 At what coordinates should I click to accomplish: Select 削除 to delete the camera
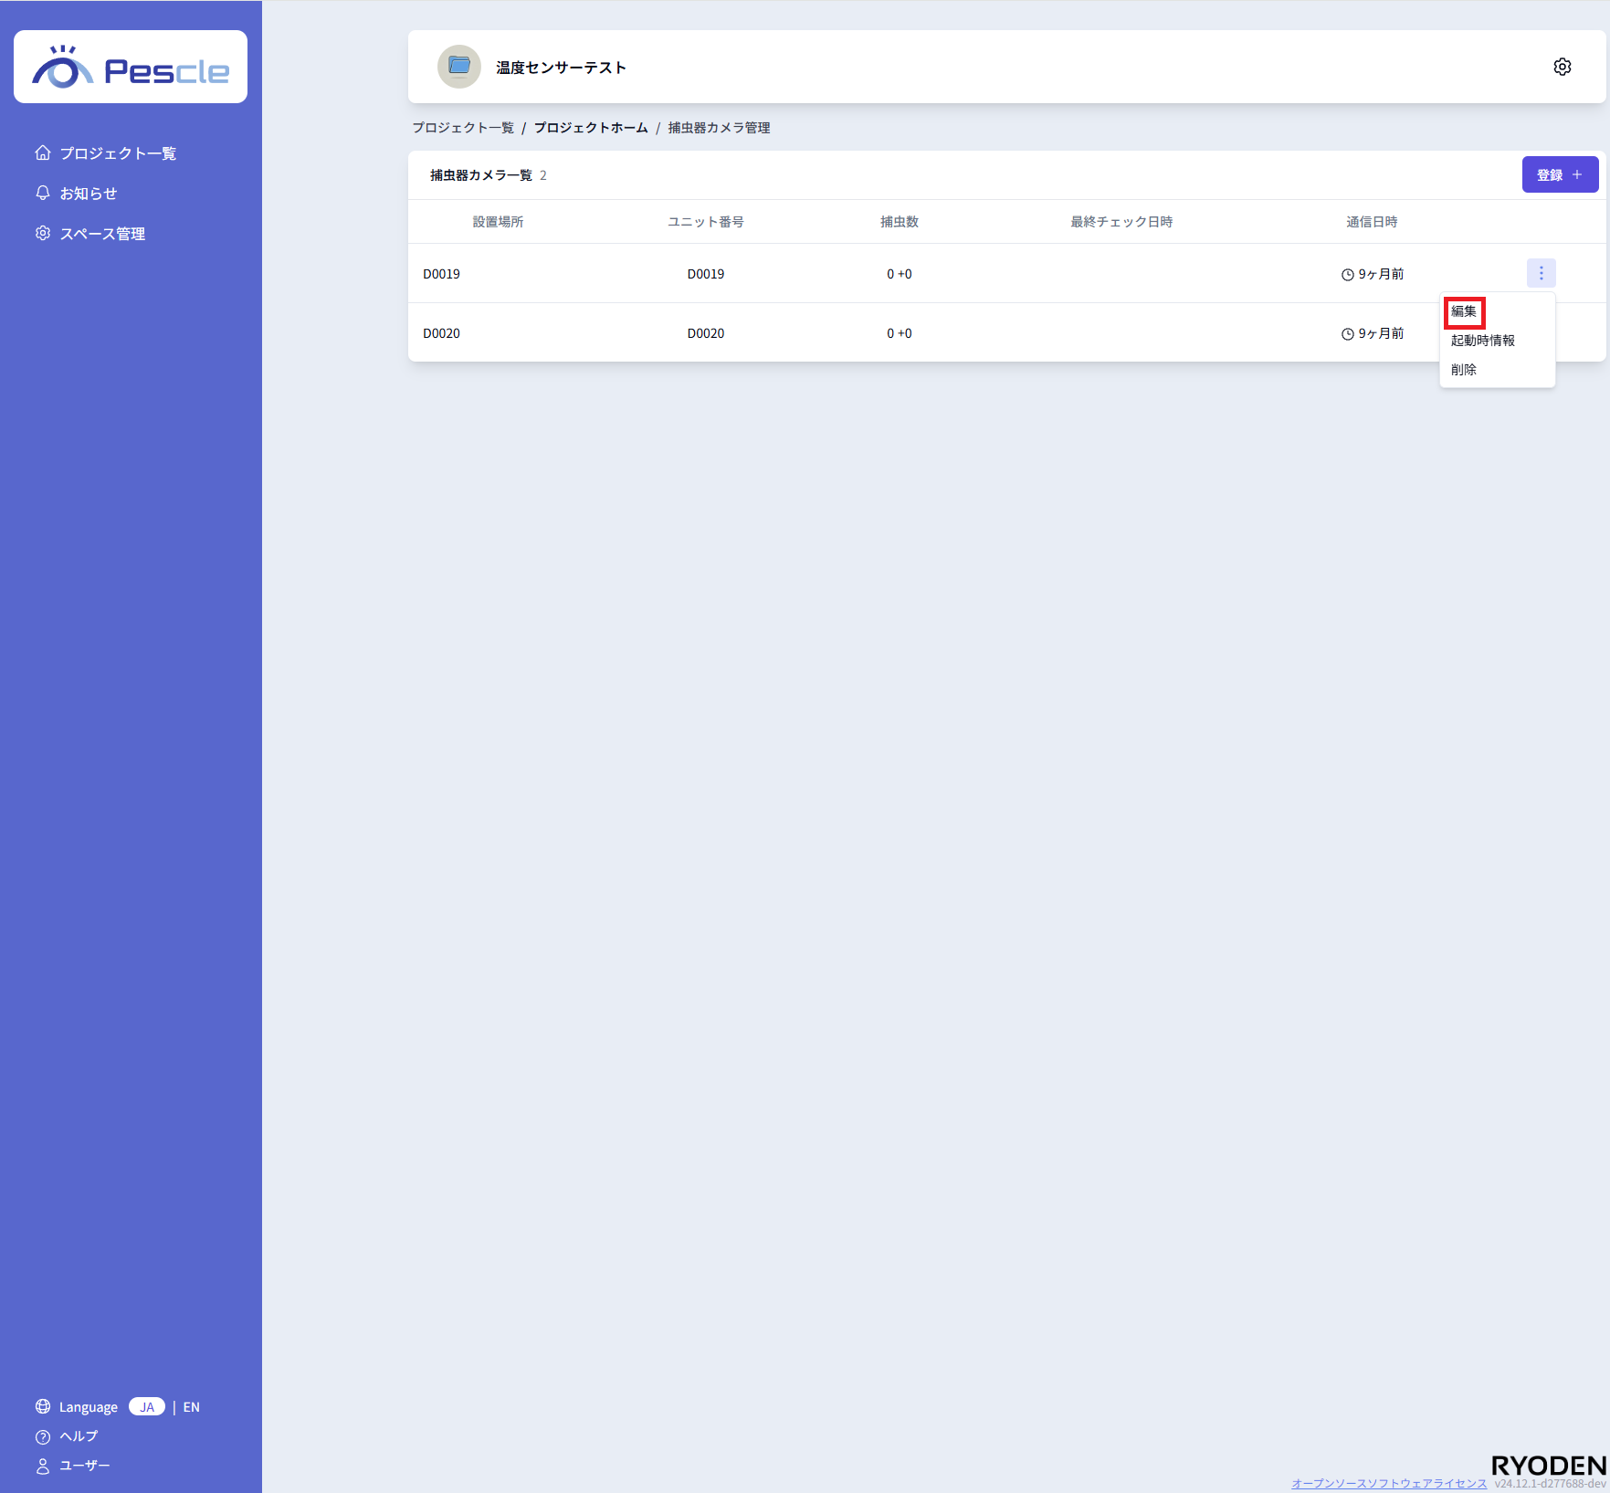point(1464,370)
